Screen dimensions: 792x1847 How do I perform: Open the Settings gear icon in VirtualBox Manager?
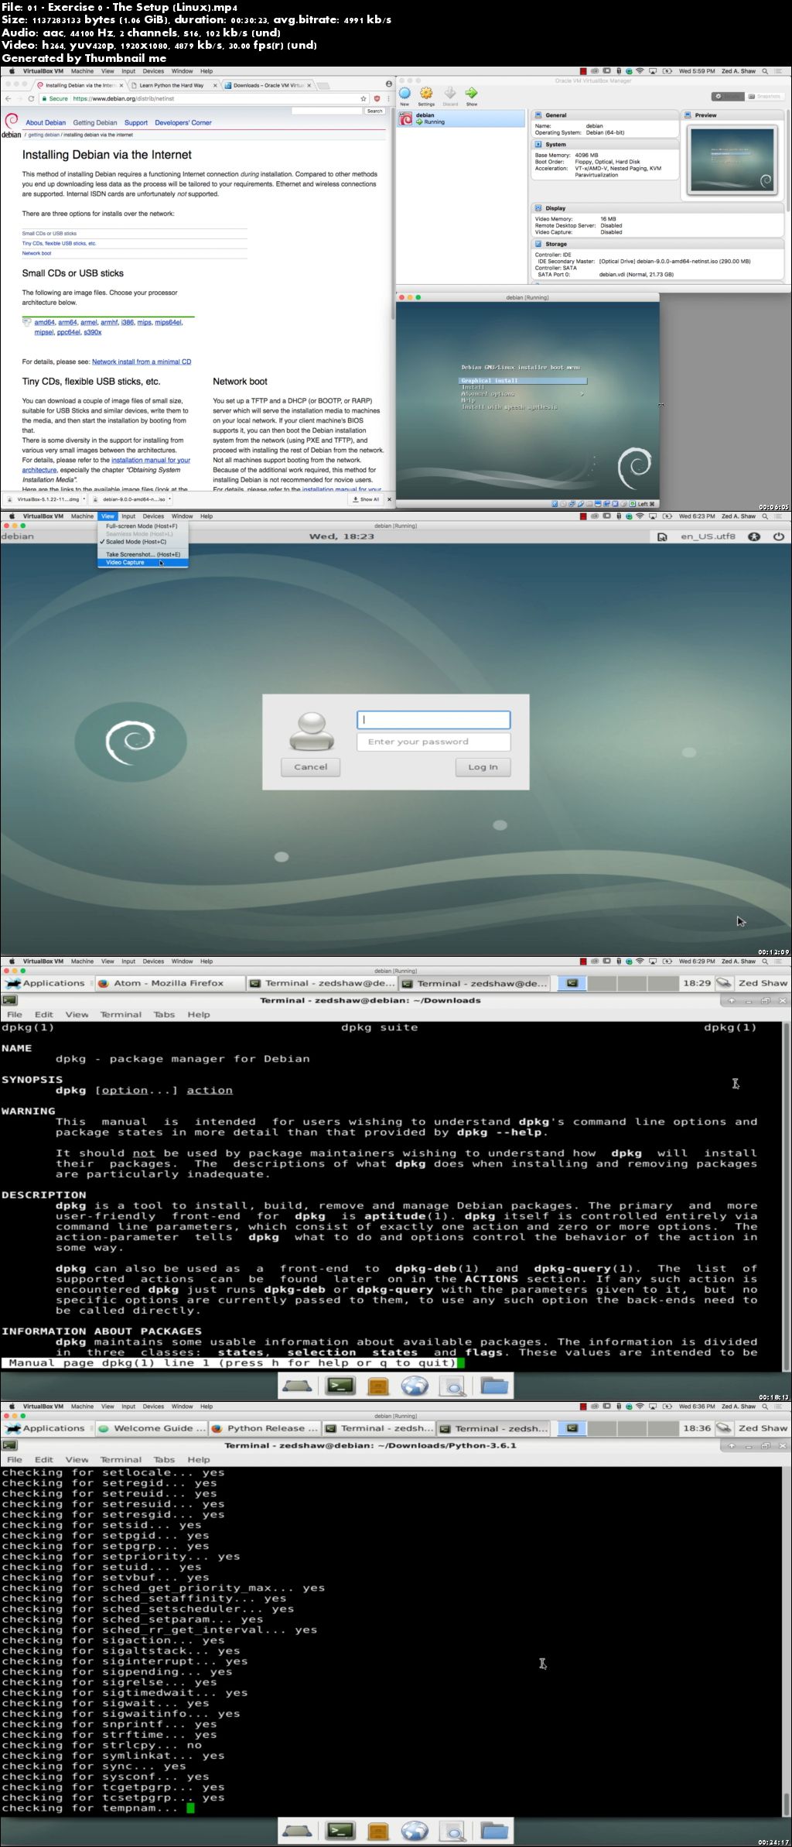pos(426,93)
